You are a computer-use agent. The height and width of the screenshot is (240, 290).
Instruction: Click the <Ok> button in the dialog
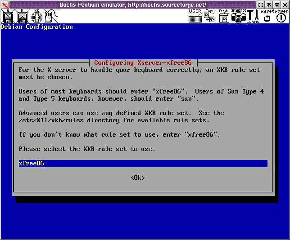point(137,178)
